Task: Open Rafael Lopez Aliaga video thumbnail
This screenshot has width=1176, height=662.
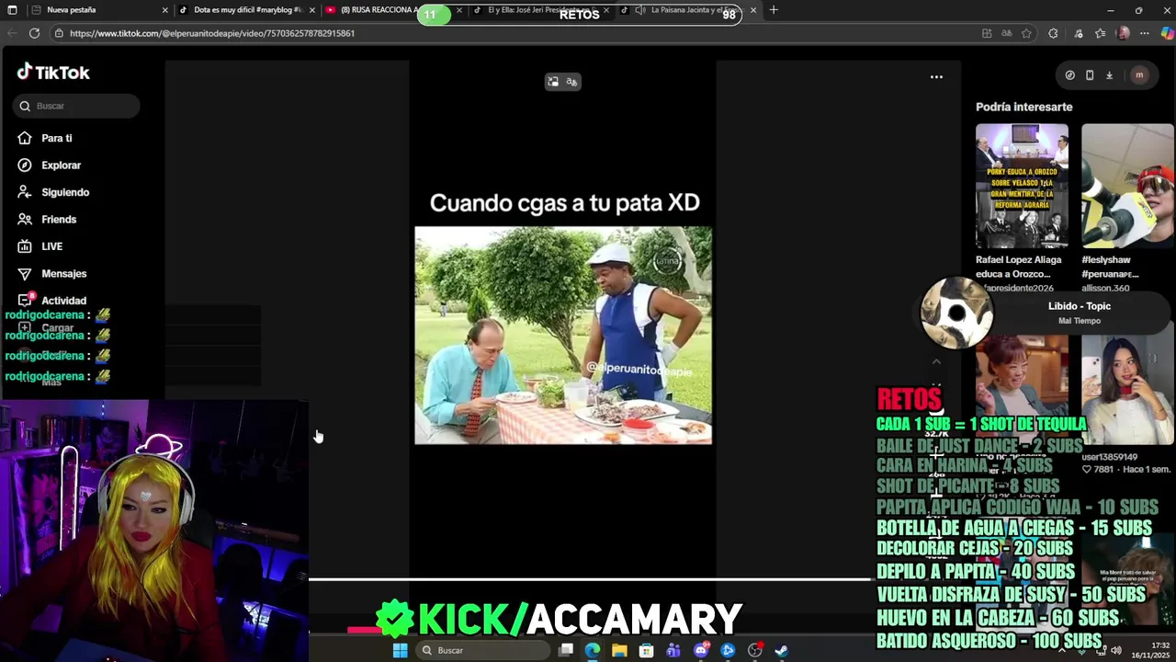Action: pyautogui.click(x=1022, y=186)
